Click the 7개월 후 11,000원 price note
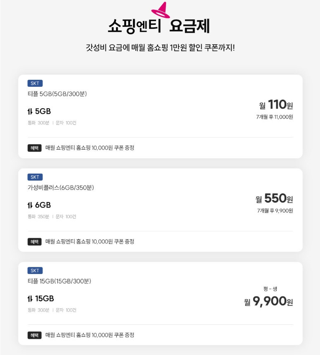 coord(274,117)
